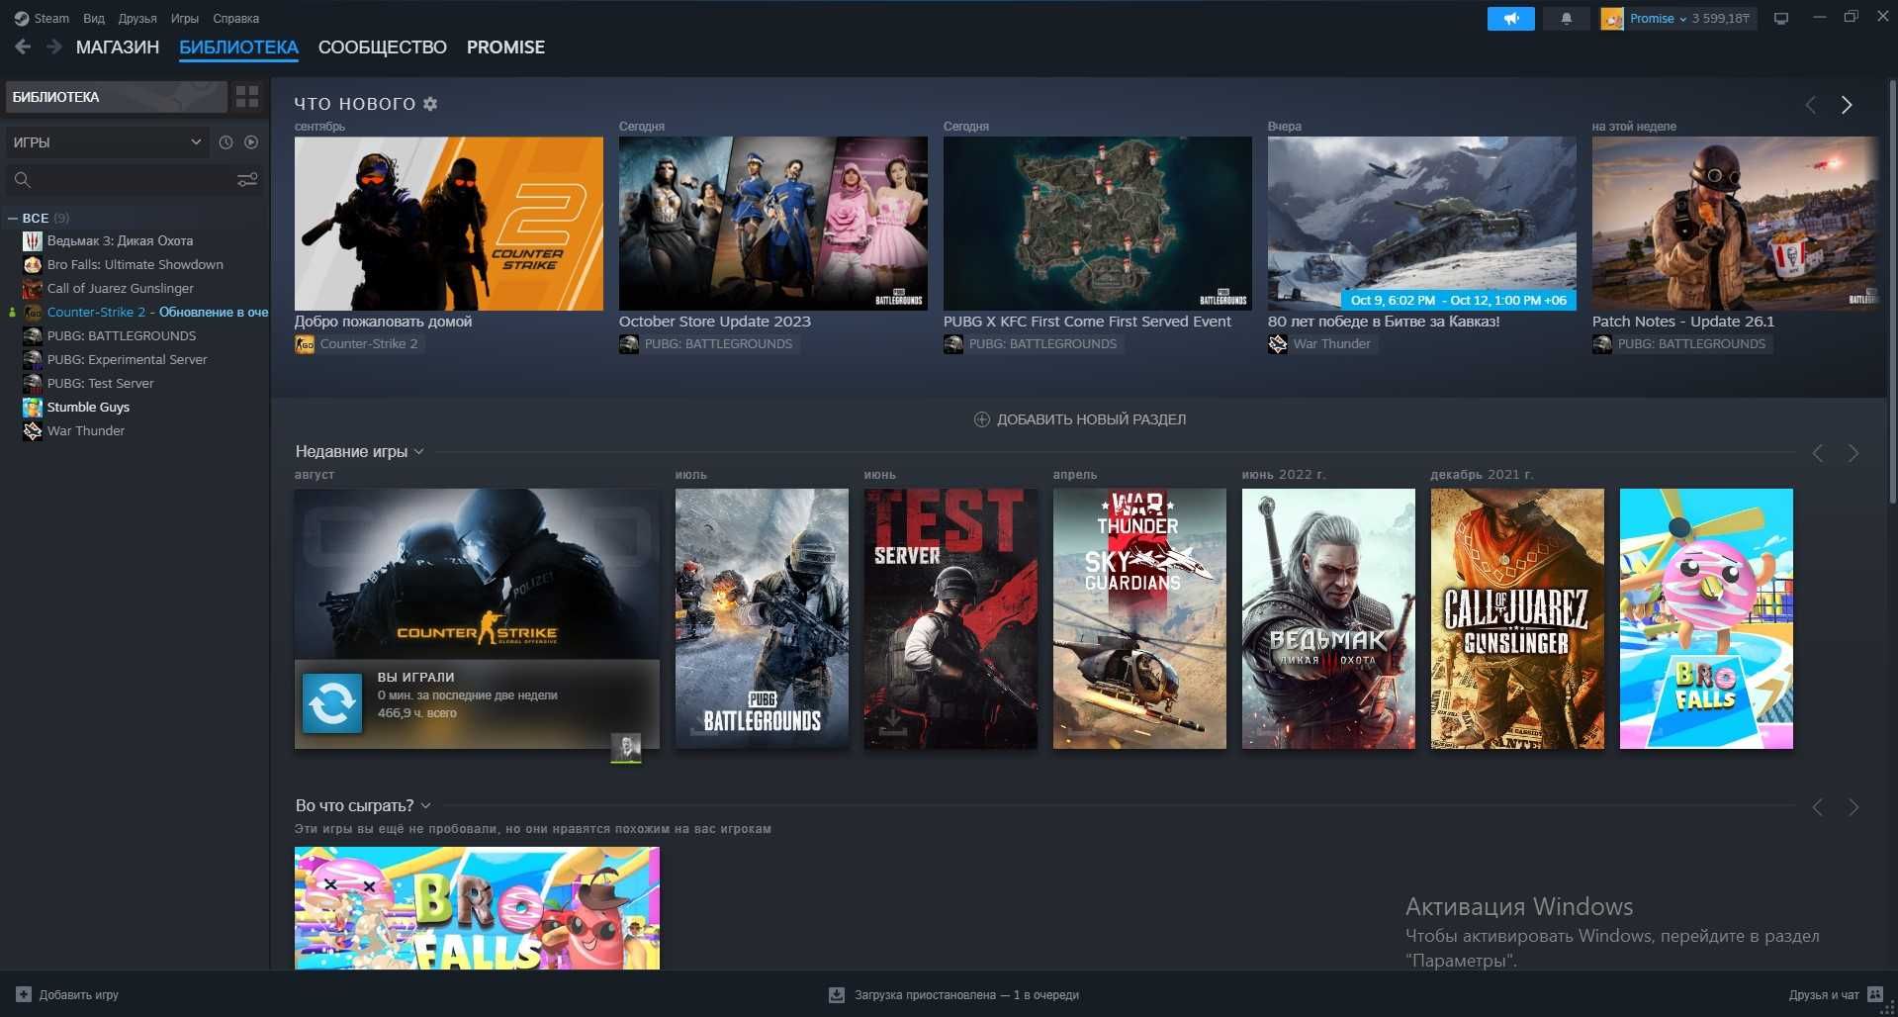Click the add game plus icon
Image resolution: width=1898 pixels, height=1017 pixels.
[24, 994]
